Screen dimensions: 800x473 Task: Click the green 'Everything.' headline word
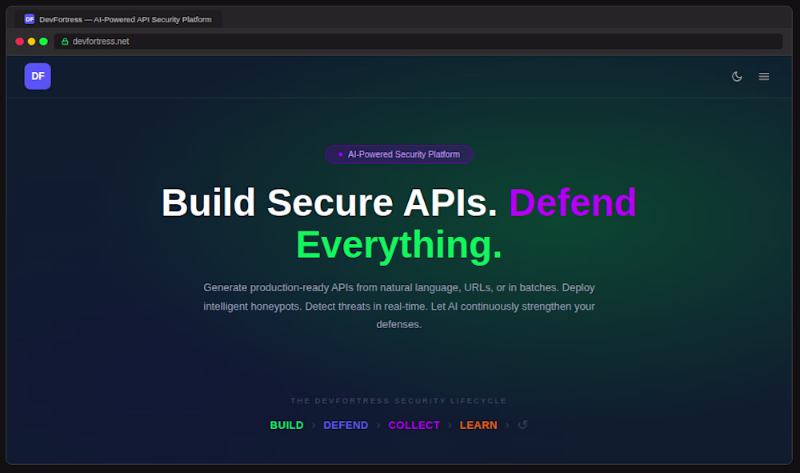tap(399, 245)
